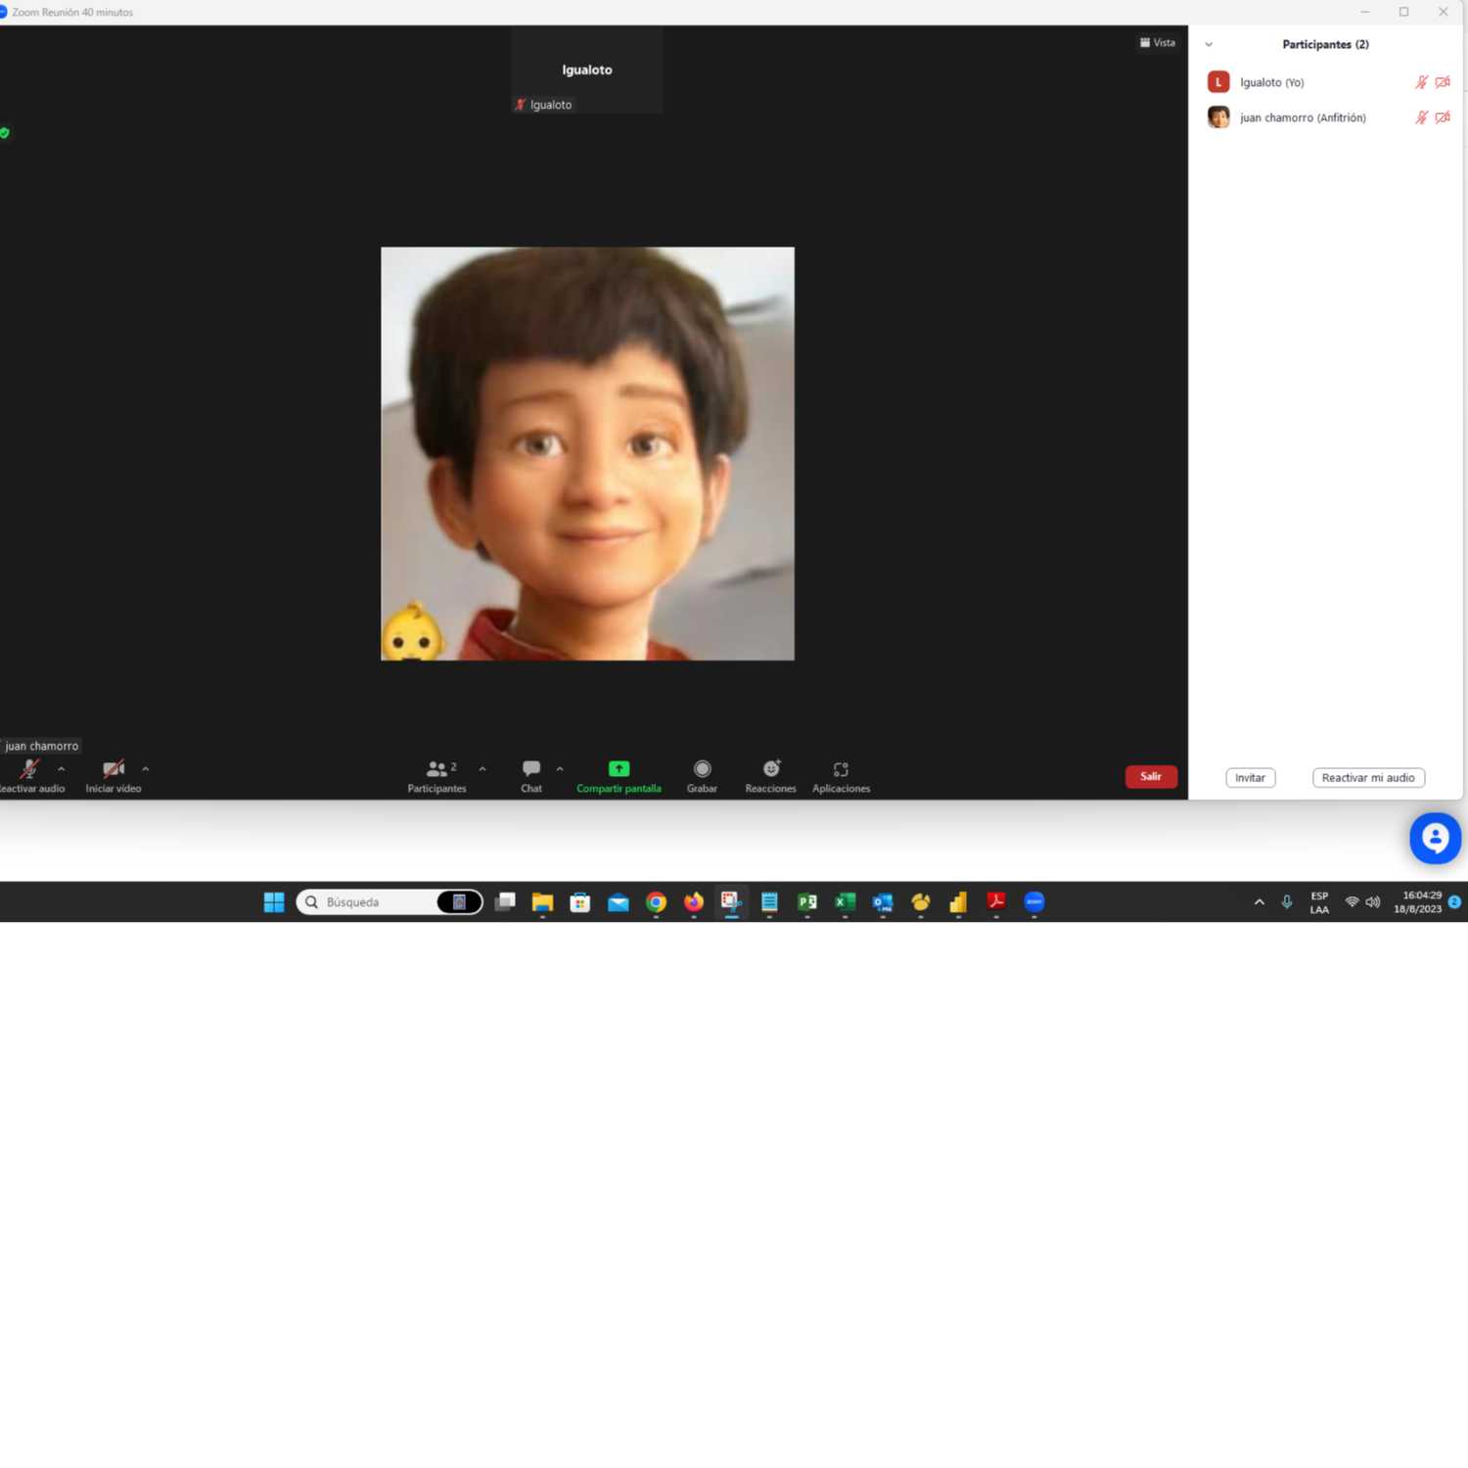Click the muted microphone icon beside juan chamorro
Image resolution: width=1468 pixels, height=1468 pixels.
point(1422,117)
